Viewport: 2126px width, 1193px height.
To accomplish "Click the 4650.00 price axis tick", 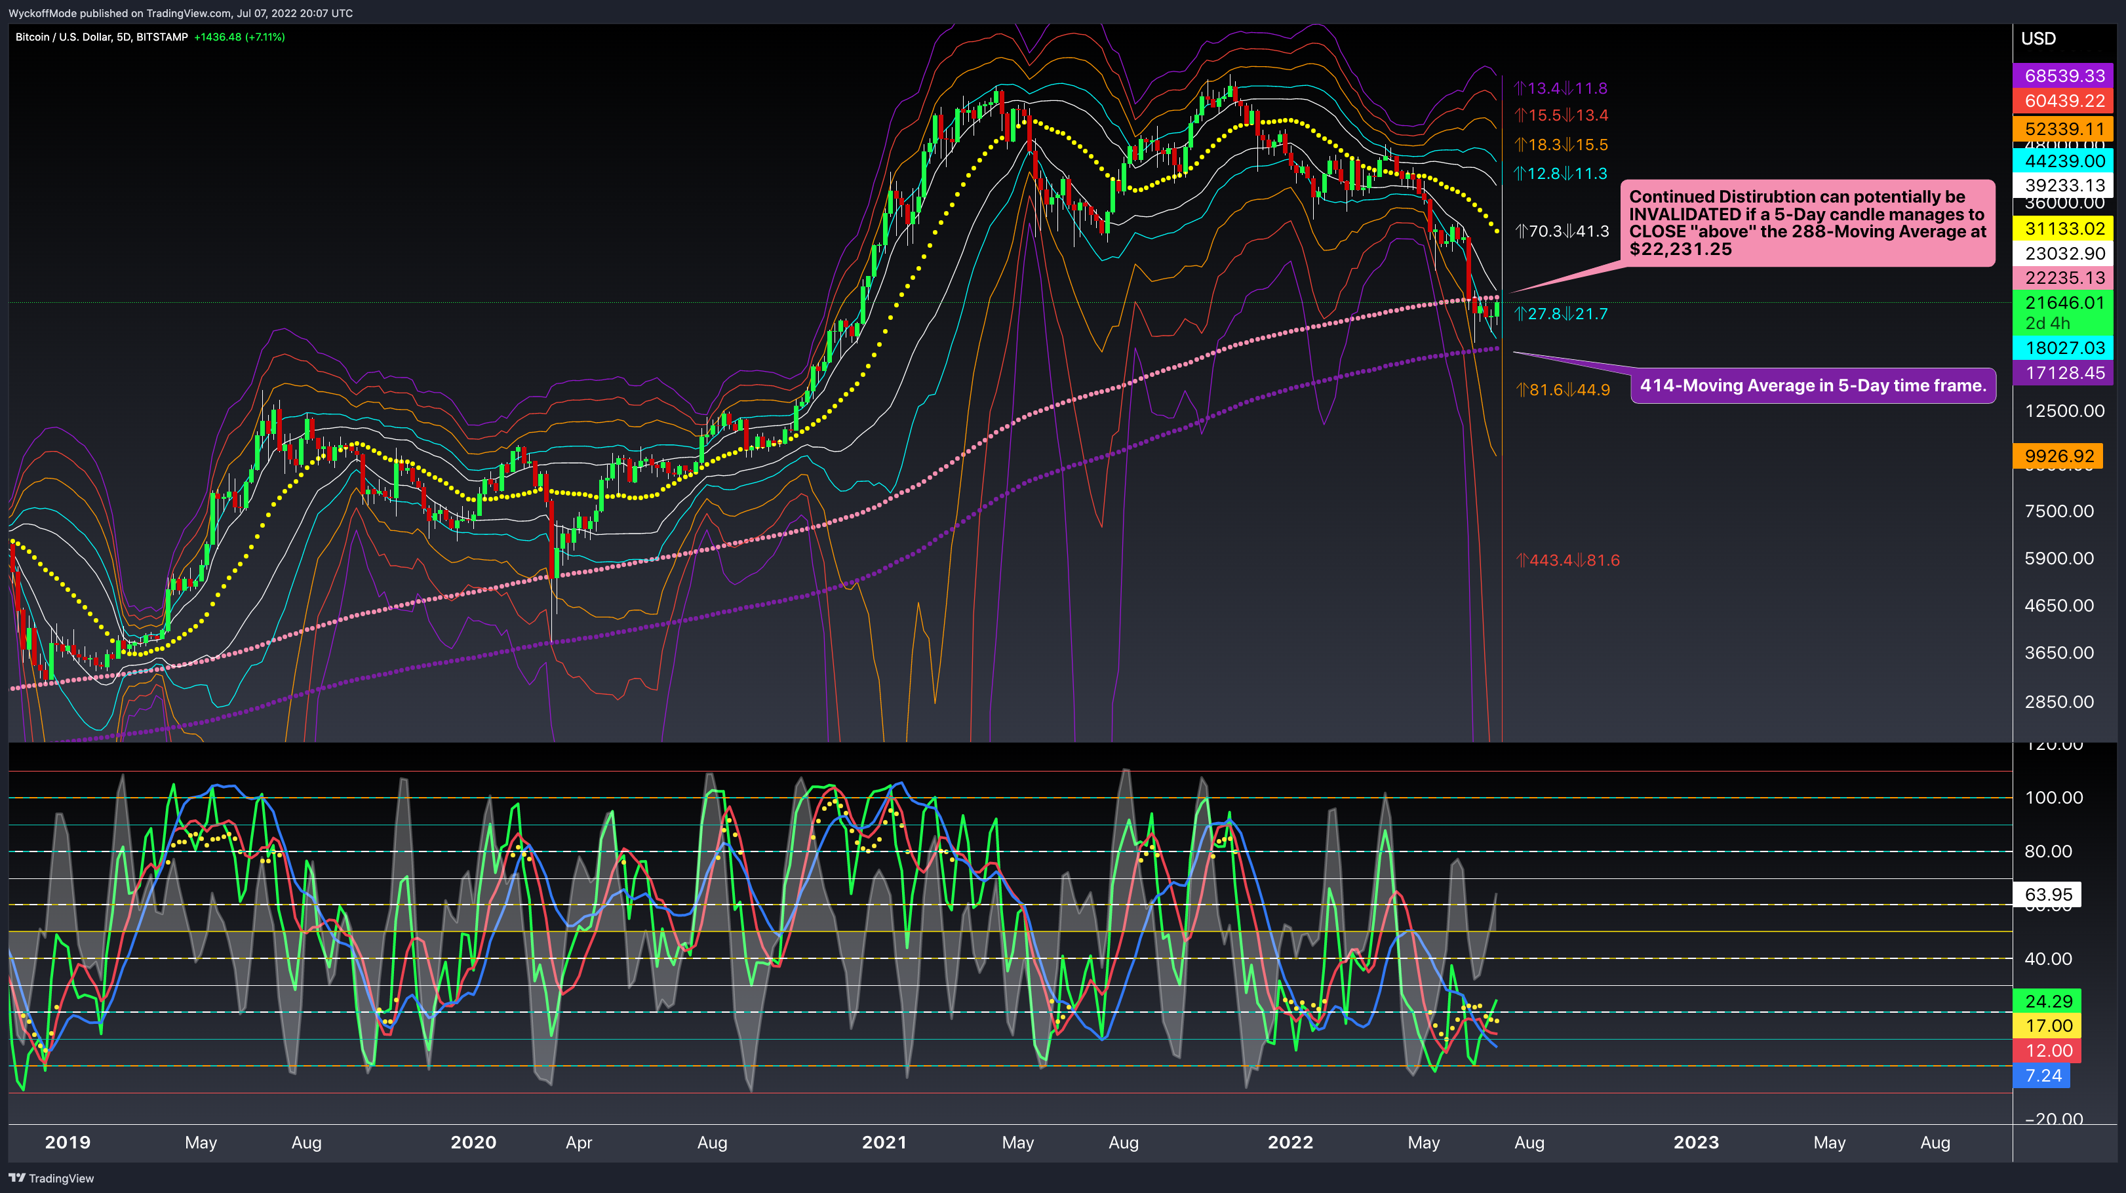I will click(2059, 606).
